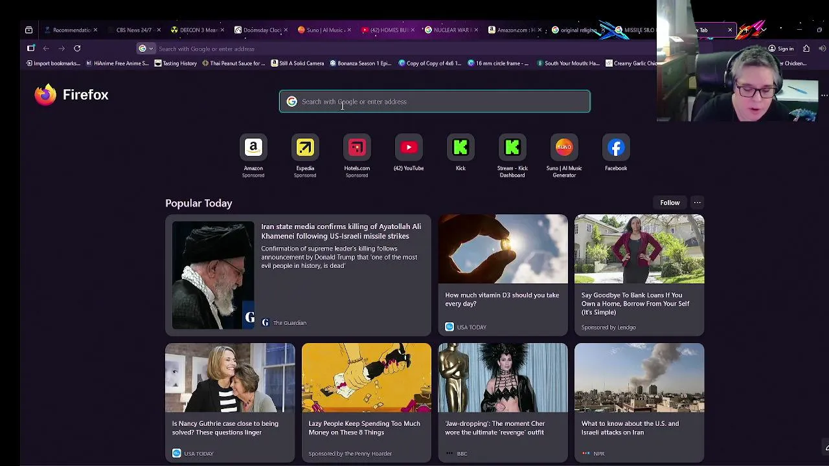Click the Follow button for Popular Today
The height and width of the screenshot is (466, 829).
tap(670, 203)
